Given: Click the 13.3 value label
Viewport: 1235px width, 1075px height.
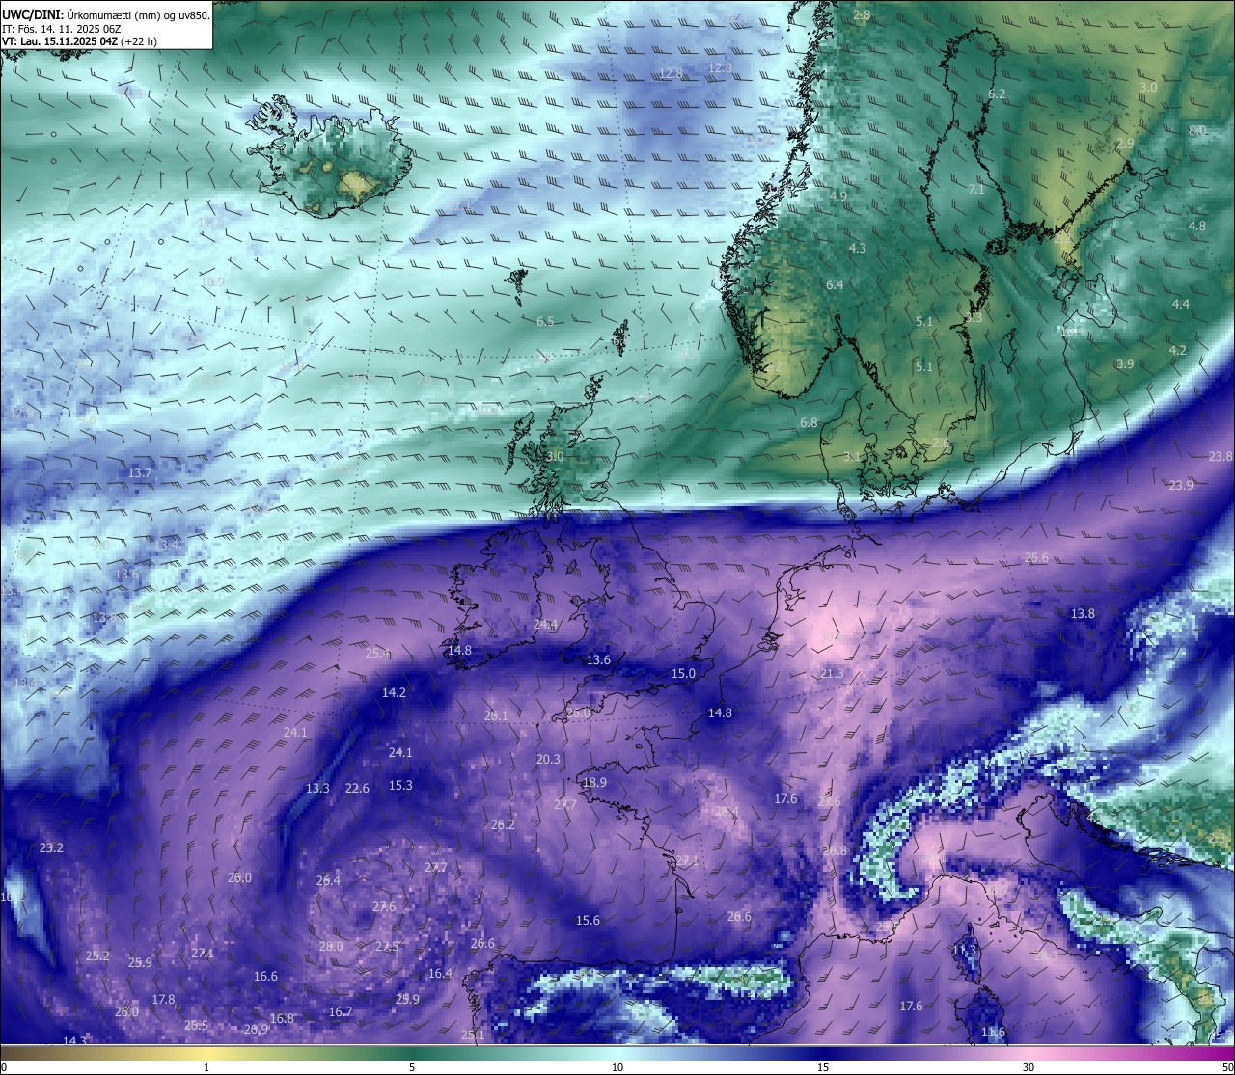Looking at the screenshot, I should pyautogui.click(x=317, y=789).
